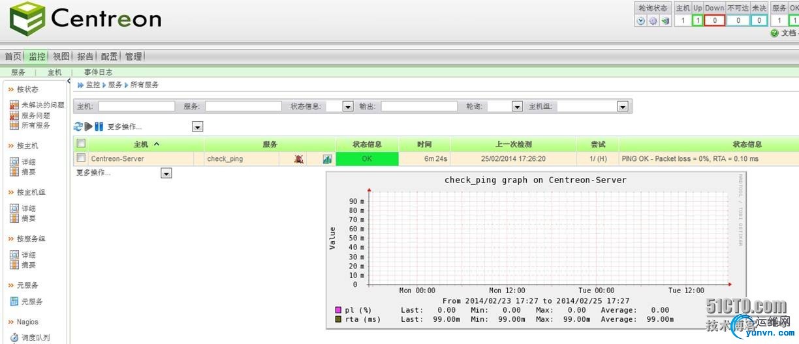This screenshot has height=344, width=799.
Task: Click 摘要 icon under 按服务组
Action: (x=14, y=265)
